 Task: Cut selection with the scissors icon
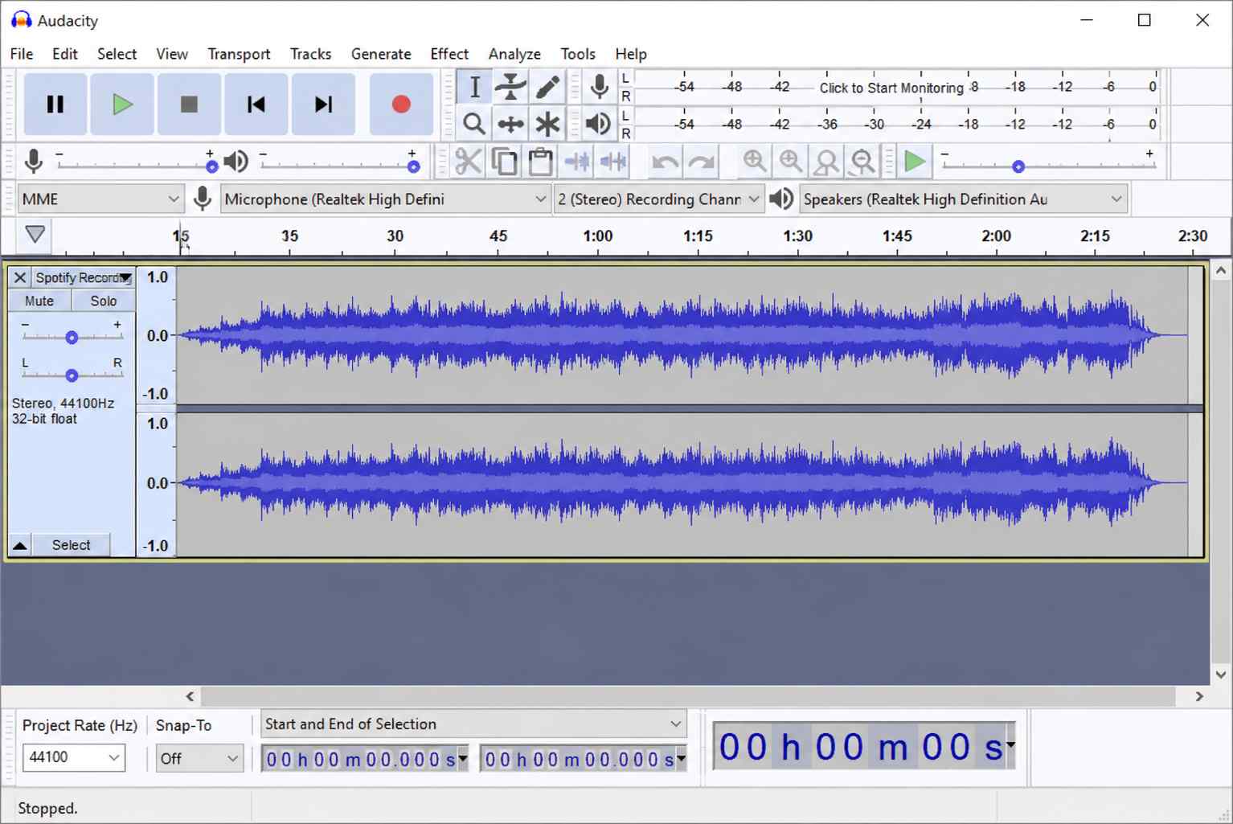click(468, 162)
